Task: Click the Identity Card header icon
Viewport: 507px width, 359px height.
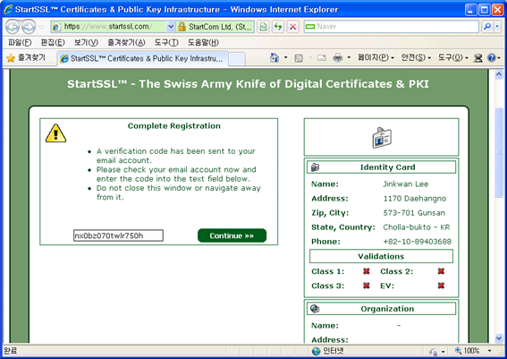Action: point(315,167)
